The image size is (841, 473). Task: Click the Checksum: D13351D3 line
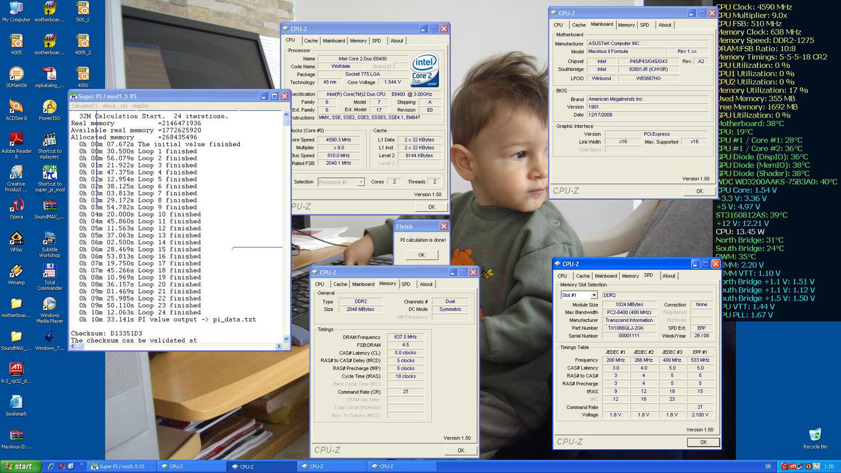(x=107, y=333)
